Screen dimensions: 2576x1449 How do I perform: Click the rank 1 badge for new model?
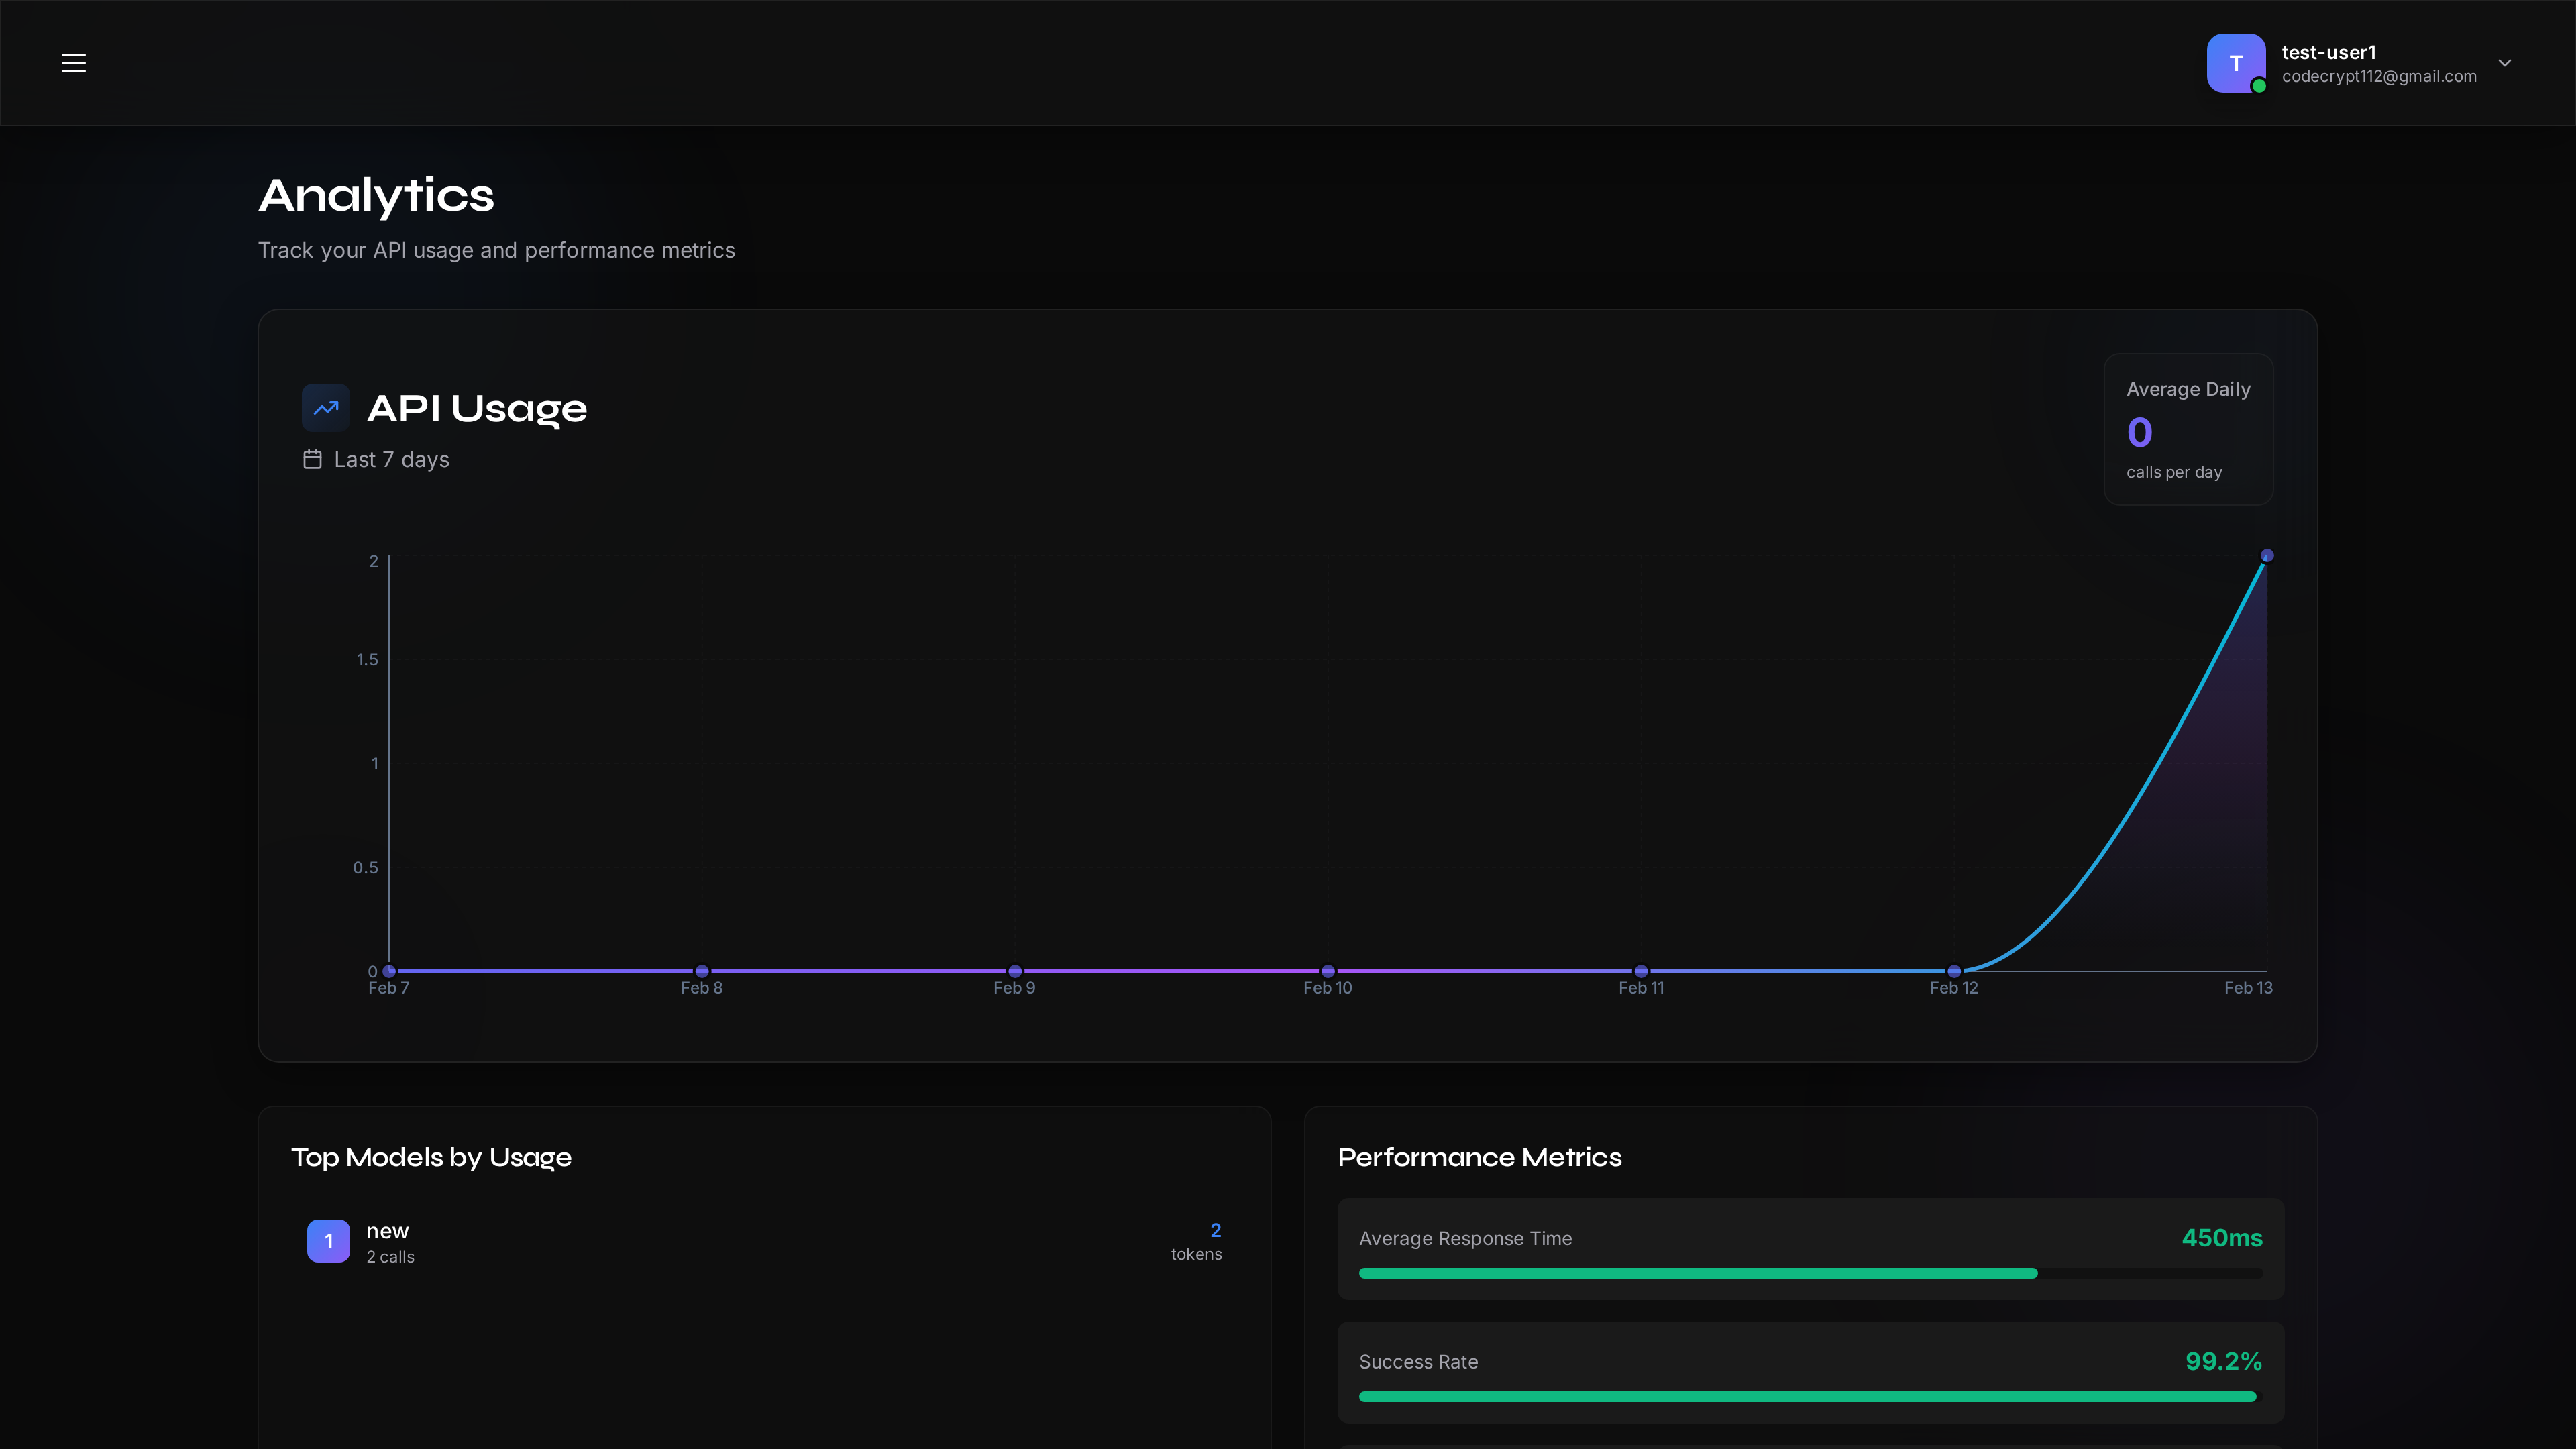(328, 1241)
